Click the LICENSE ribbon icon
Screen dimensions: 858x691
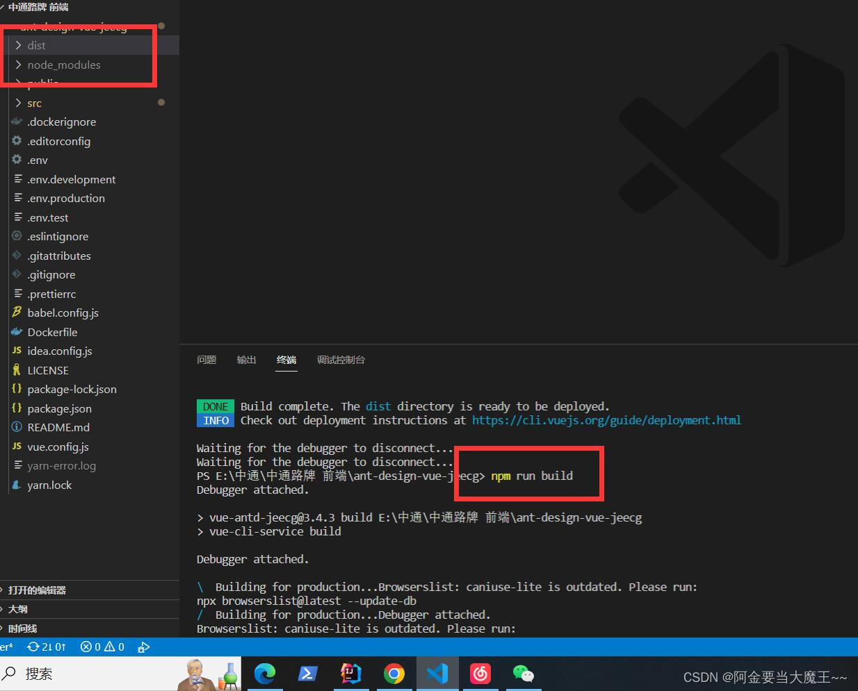17,369
